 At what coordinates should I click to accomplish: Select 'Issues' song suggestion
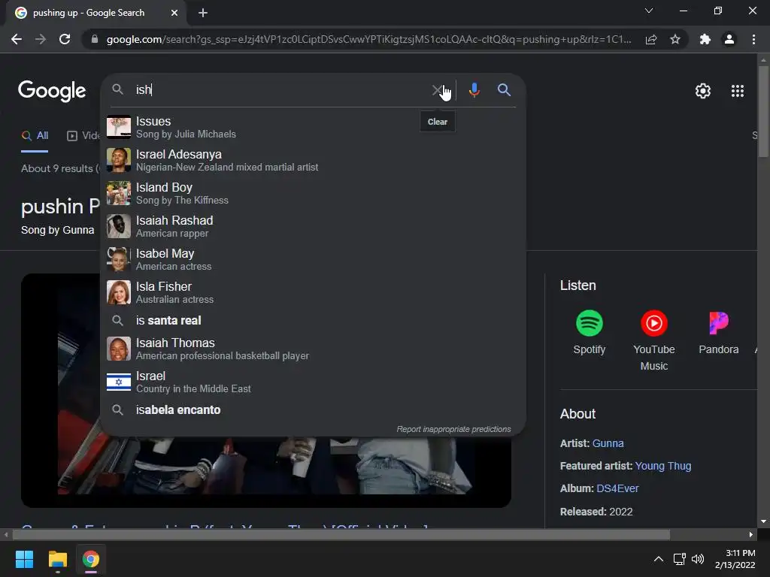(x=314, y=127)
